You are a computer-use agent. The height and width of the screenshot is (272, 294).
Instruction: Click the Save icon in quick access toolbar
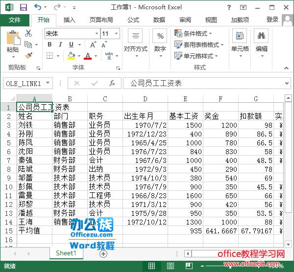(x=23, y=7)
